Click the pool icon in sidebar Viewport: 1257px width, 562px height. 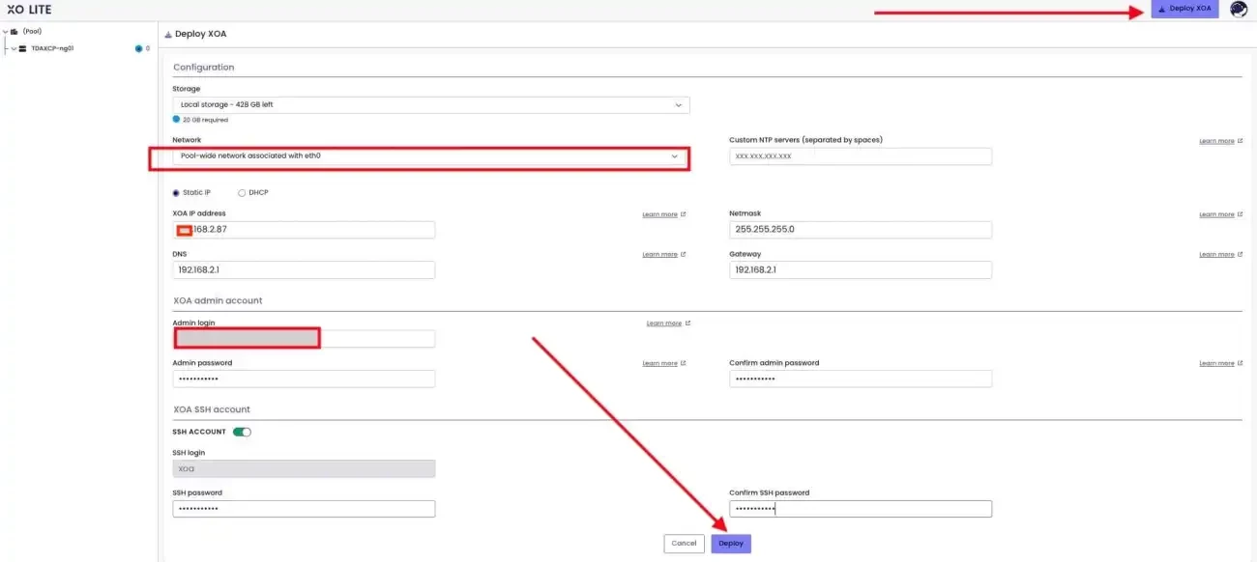[x=14, y=32]
